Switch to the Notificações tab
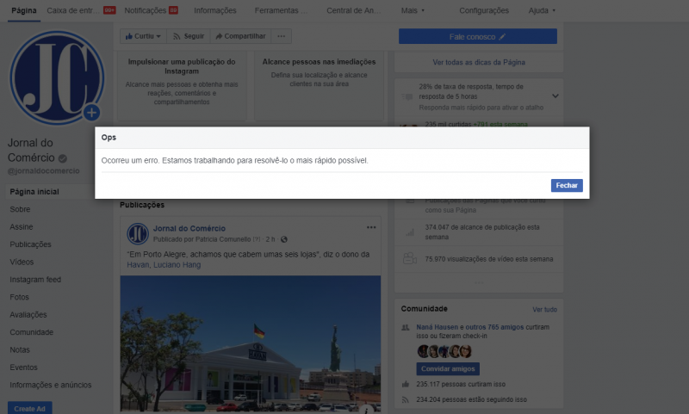 point(151,10)
